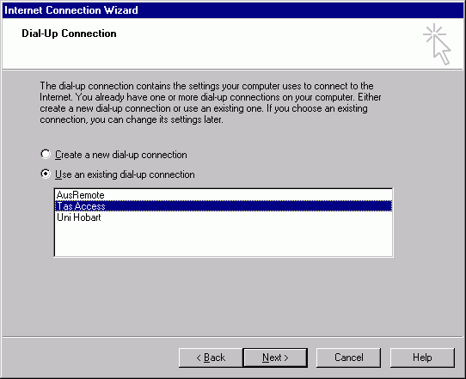Click the wizard cursor sparkle icon
466x379 pixels.
coord(437,44)
